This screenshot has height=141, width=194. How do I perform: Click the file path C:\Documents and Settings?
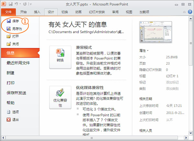[86, 32]
